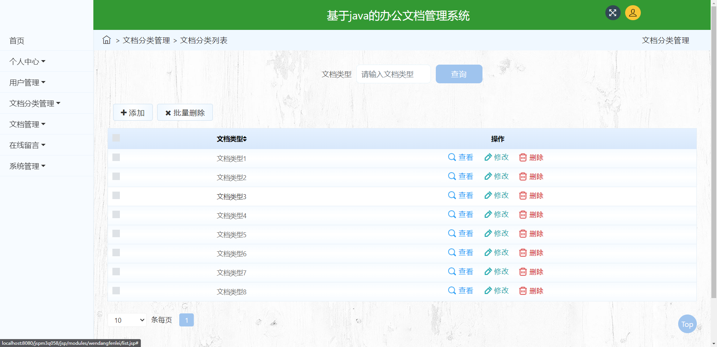
Task: Click the 添加 button to add a category
Action: tap(133, 112)
